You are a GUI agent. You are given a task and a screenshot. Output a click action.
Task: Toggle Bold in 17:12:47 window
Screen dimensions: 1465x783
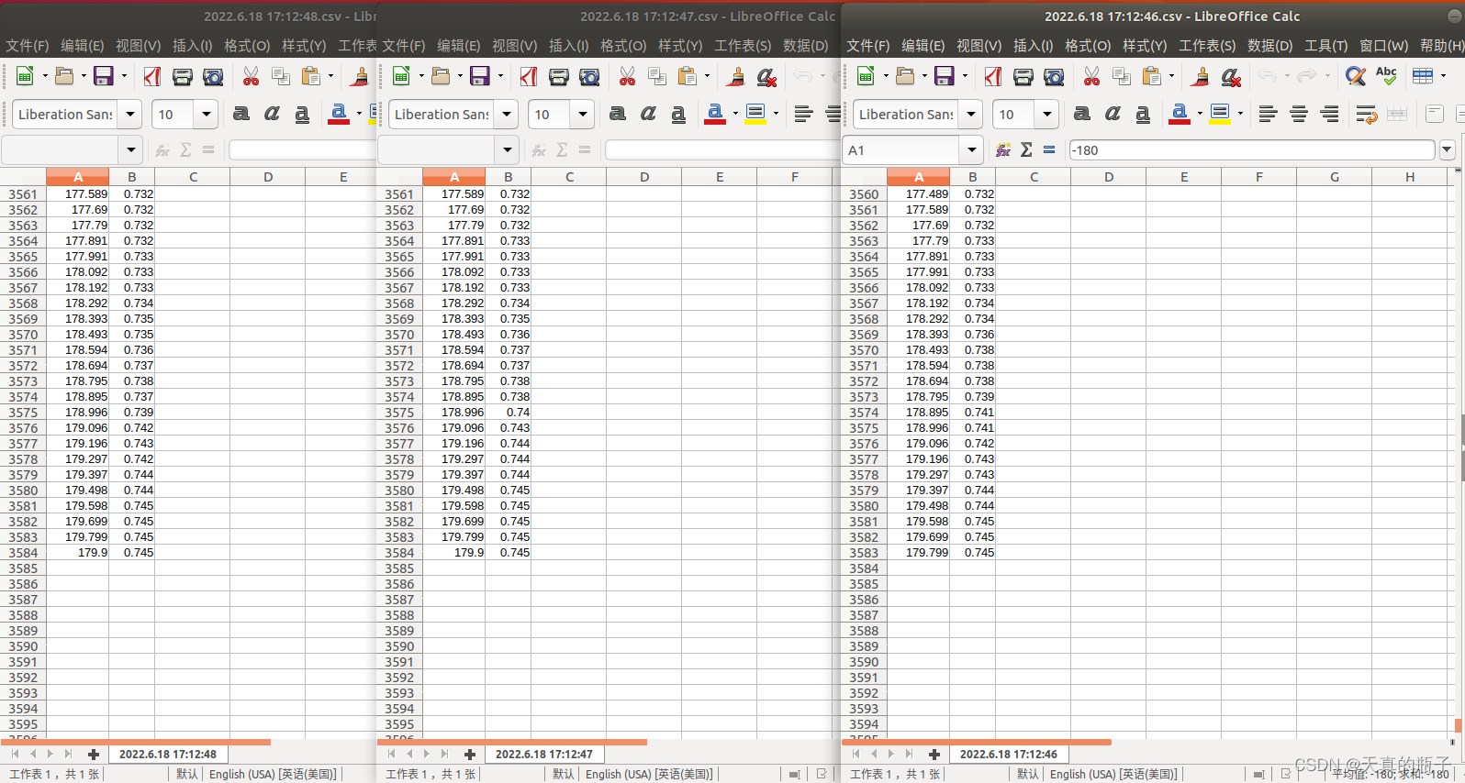618,114
